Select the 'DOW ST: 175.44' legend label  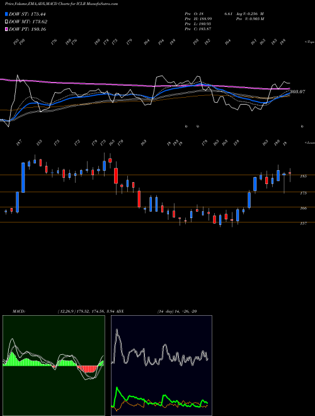pos(28,14)
